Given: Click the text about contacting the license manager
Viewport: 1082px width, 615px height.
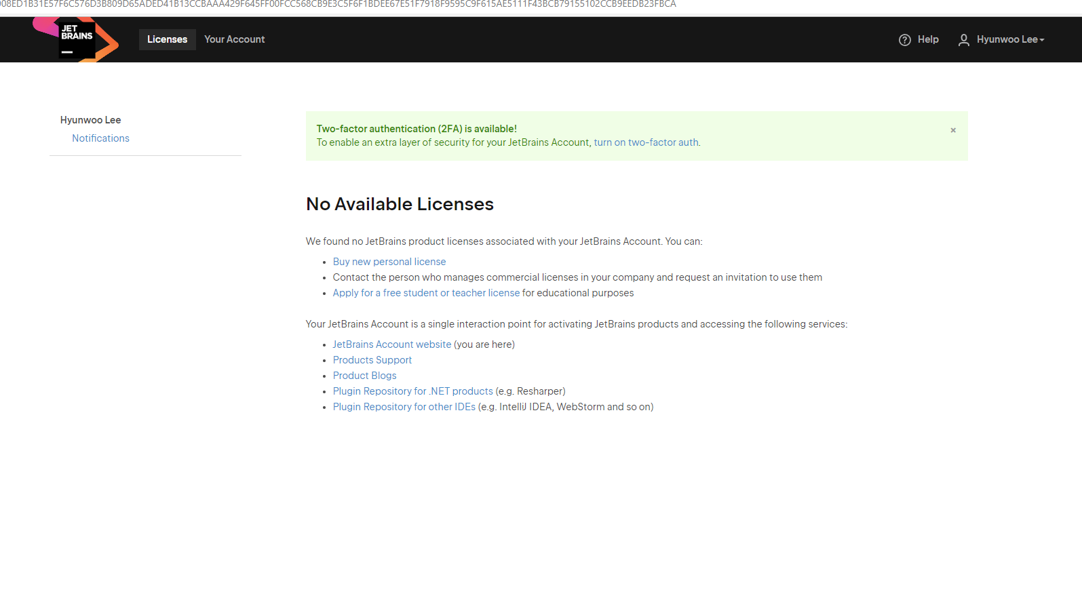Looking at the screenshot, I should click(x=577, y=277).
